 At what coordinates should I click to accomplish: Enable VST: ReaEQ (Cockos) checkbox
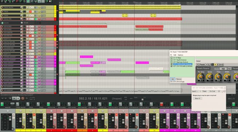pos(171,60)
